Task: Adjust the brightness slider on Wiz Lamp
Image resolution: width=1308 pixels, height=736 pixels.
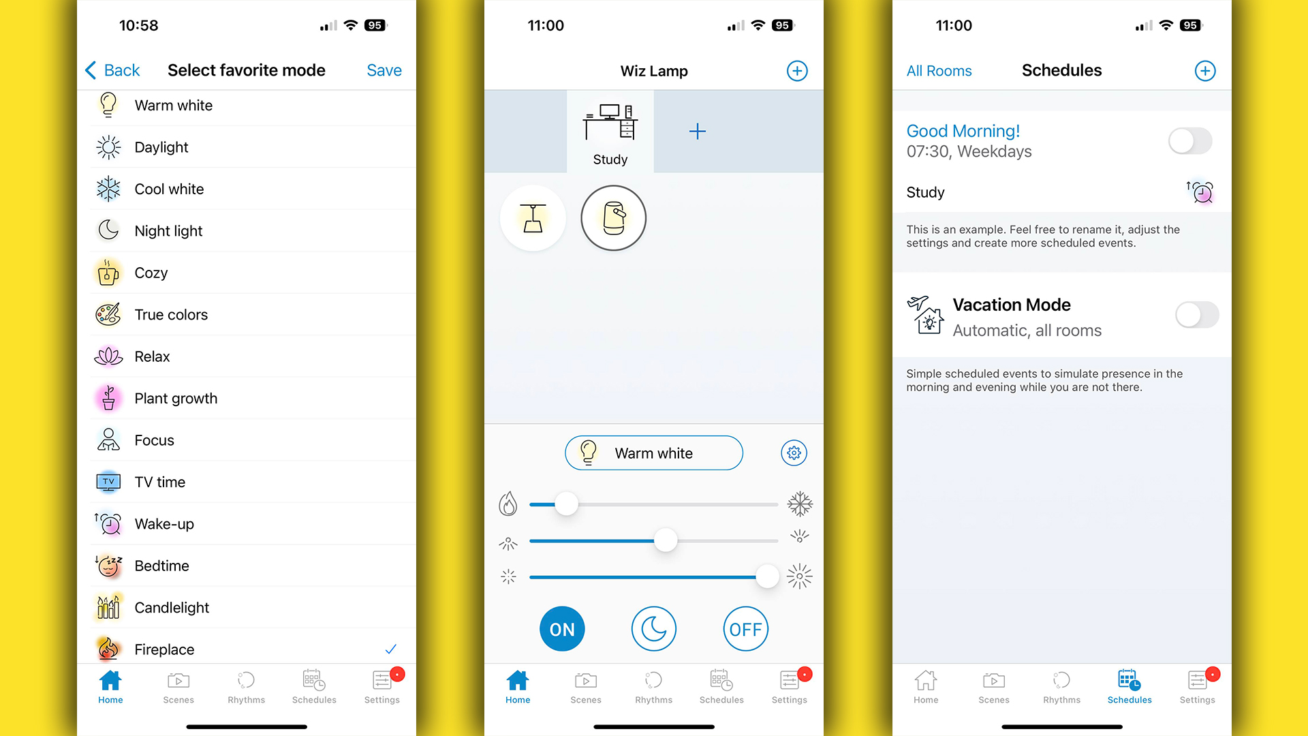Action: pyautogui.click(x=770, y=576)
